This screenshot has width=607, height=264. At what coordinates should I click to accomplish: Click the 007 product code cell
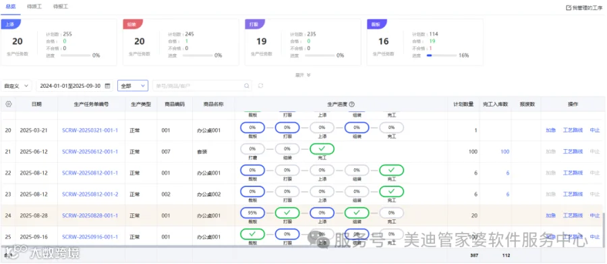click(x=166, y=151)
